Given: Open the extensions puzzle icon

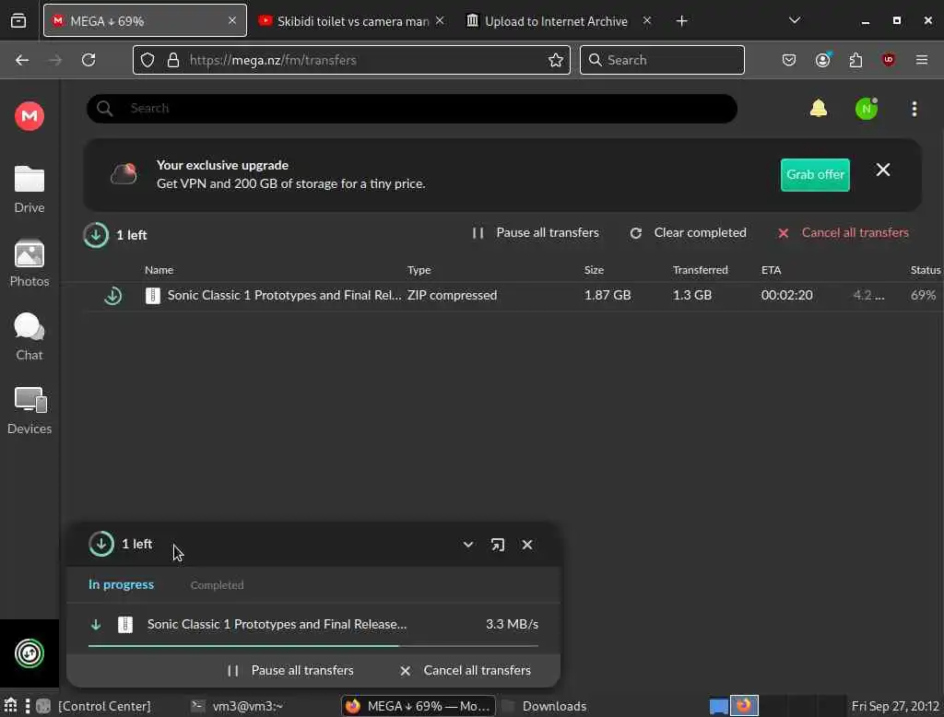Looking at the screenshot, I should (x=855, y=60).
